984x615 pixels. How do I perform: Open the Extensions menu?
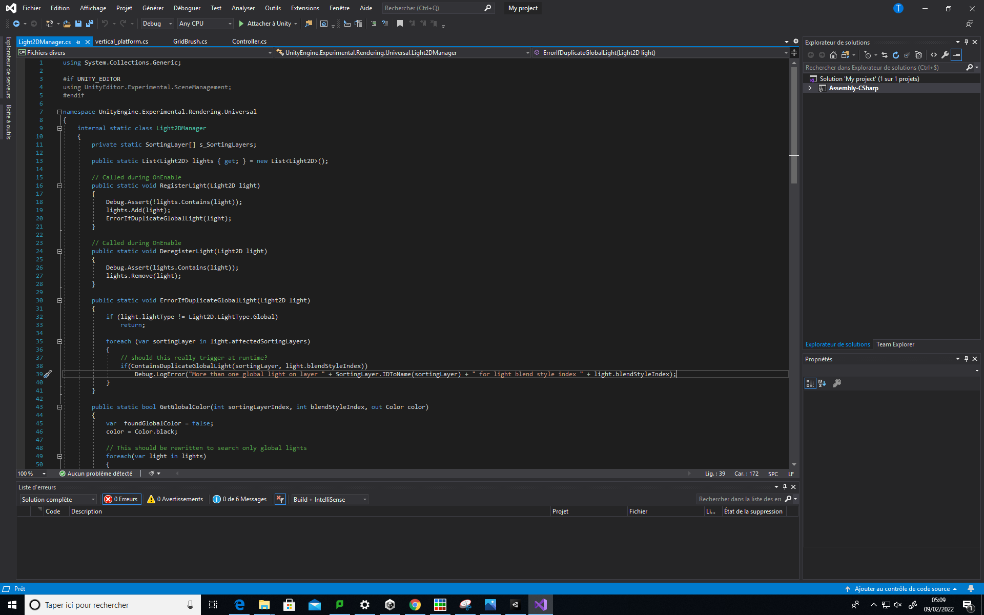(x=305, y=8)
